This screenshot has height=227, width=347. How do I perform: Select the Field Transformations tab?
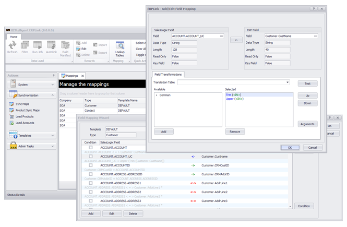[x=168, y=74]
